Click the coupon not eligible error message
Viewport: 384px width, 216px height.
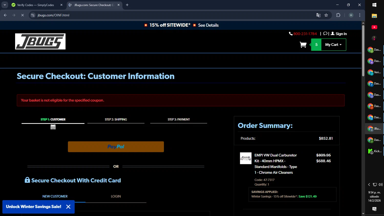click(62, 100)
